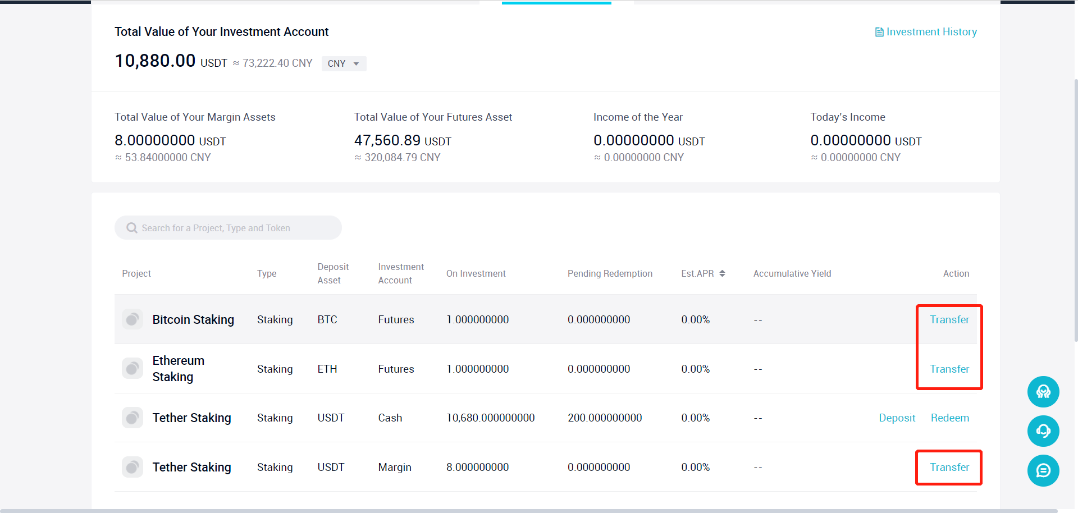Click Transfer for Tether Staking Margin
The height and width of the screenshot is (513, 1078).
click(x=949, y=467)
